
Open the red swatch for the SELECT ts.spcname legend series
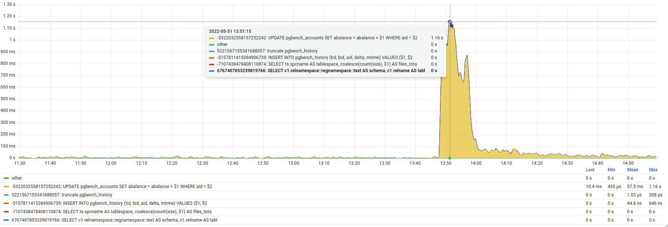[x=6, y=212]
